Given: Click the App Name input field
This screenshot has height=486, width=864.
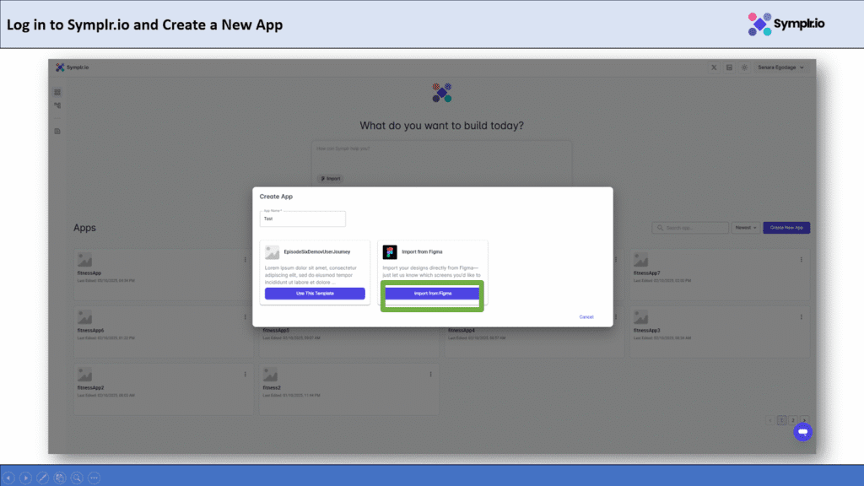Looking at the screenshot, I should click(303, 219).
